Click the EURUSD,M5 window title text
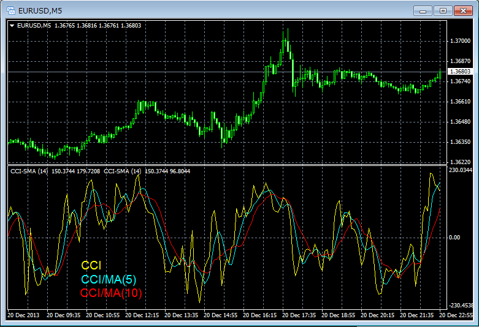 (x=40, y=11)
